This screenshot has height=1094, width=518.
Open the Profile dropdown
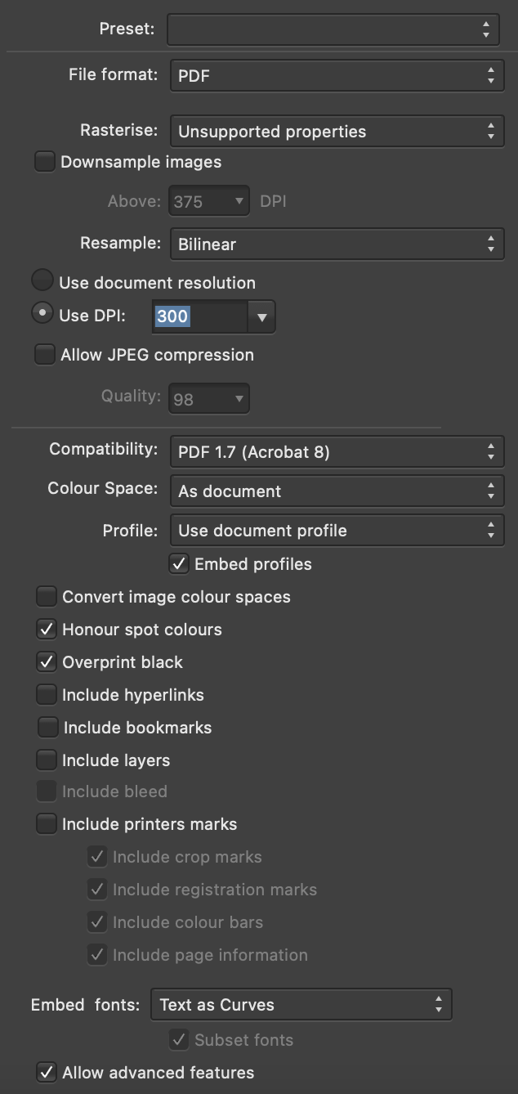[337, 529]
